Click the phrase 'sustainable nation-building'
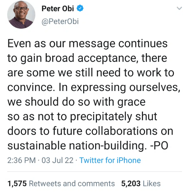The image size is (183, 194). 77,145
